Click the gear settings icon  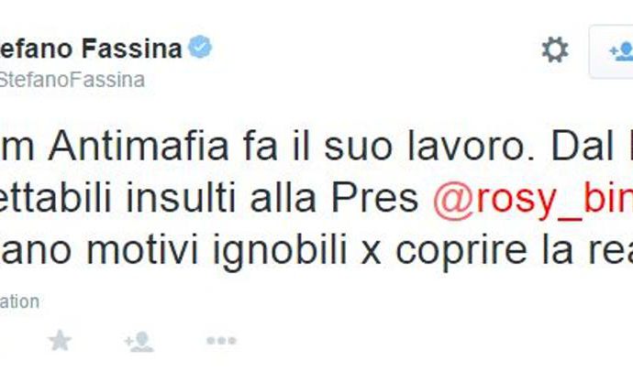pos(555,49)
